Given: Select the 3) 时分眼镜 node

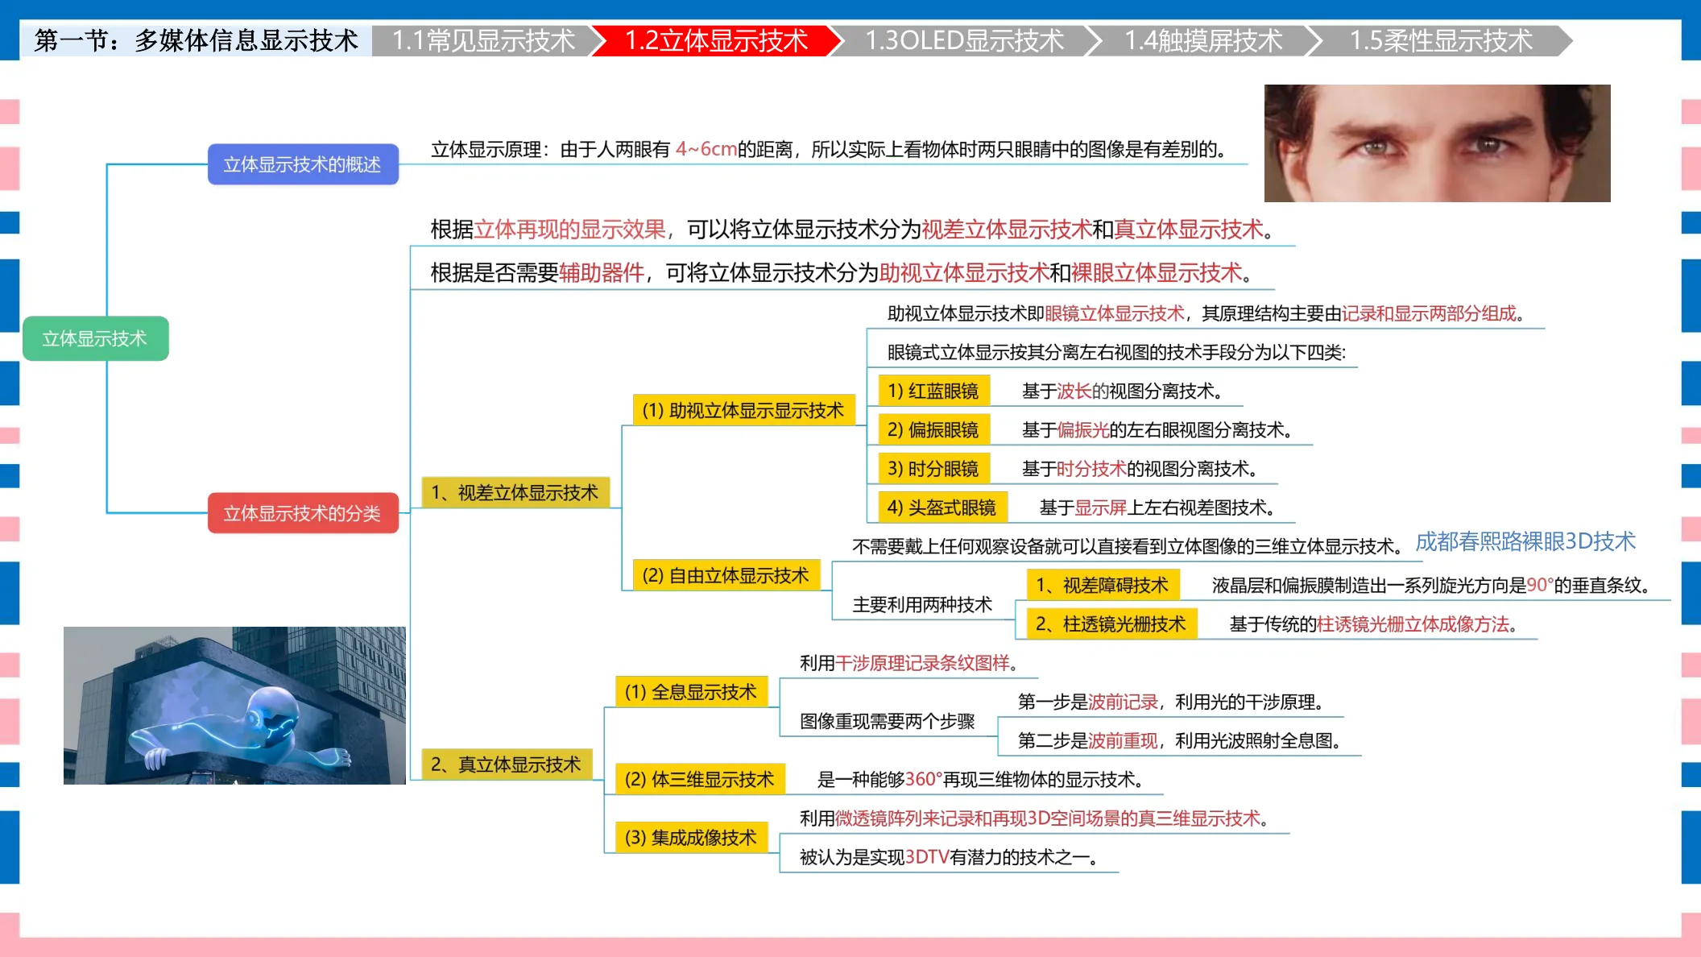Looking at the screenshot, I should 933,468.
